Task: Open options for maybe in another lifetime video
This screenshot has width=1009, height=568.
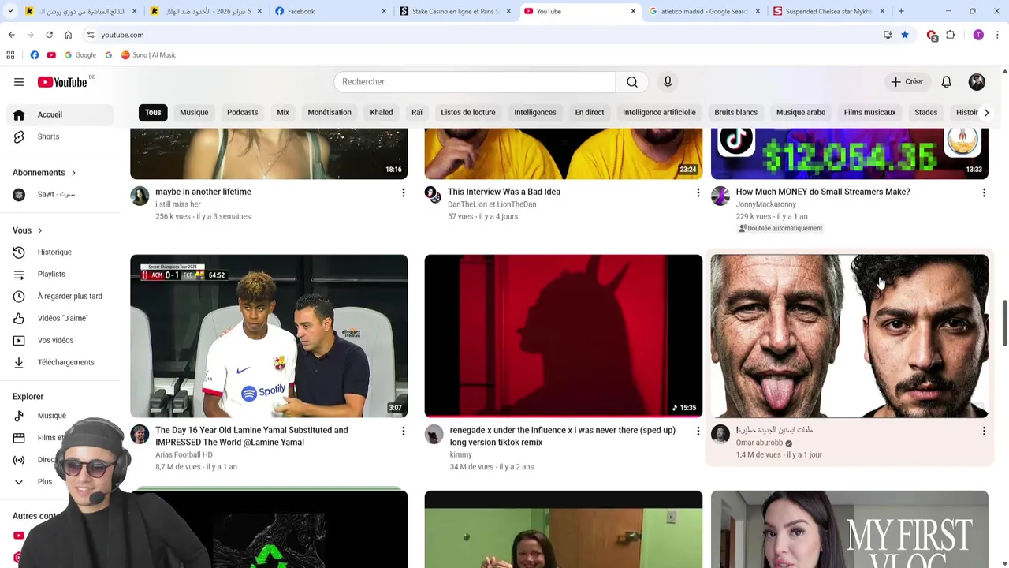Action: tap(403, 192)
